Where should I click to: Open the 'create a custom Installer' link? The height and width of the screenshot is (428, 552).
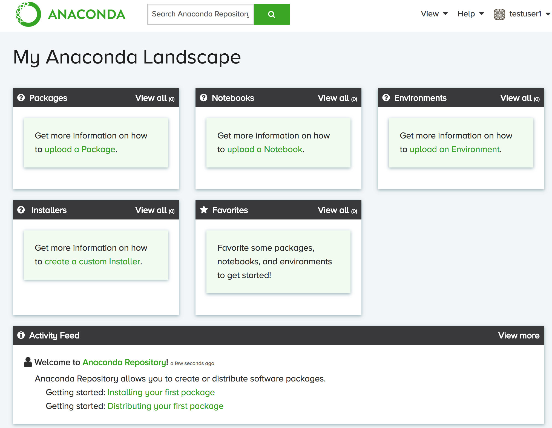93,262
